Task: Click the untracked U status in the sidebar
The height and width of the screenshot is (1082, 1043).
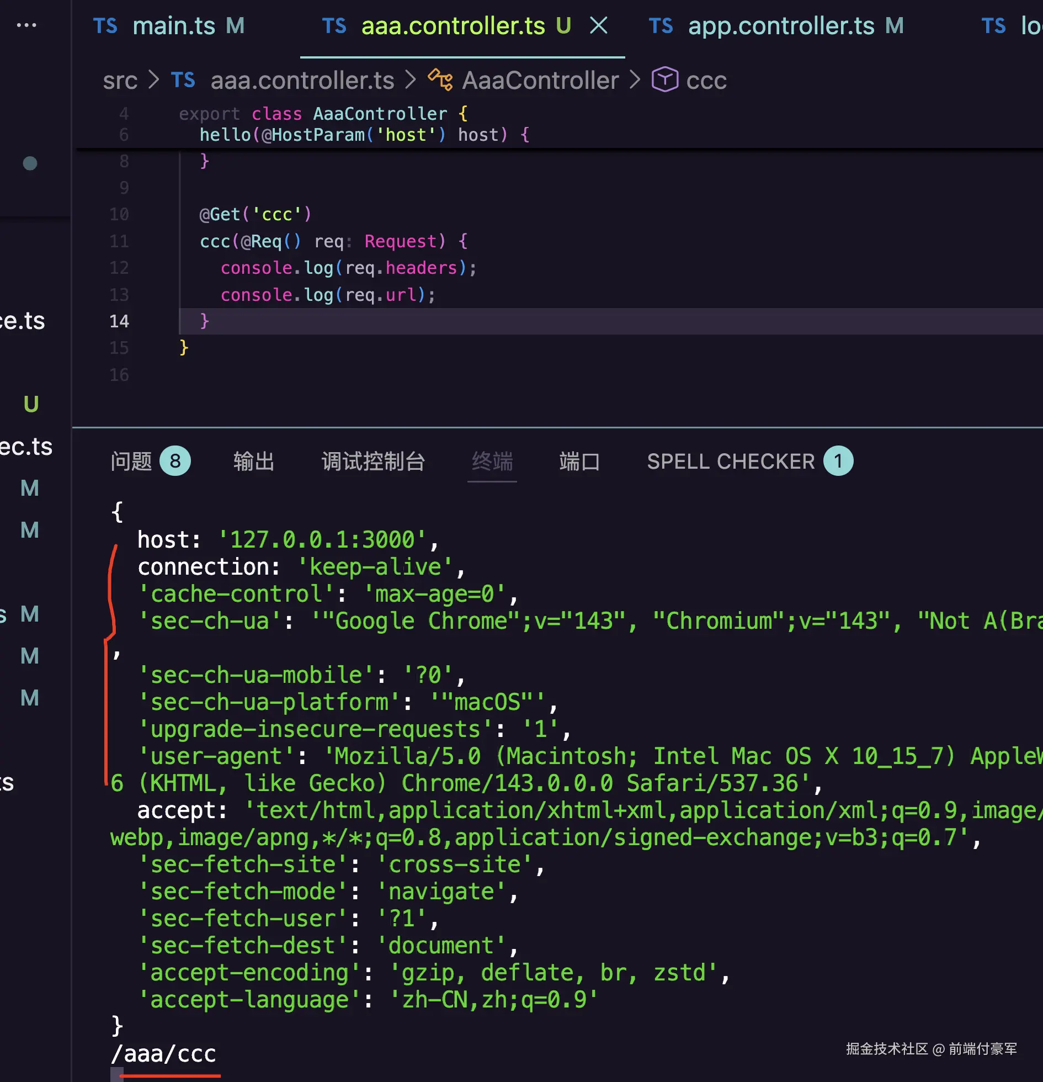Action: [31, 404]
